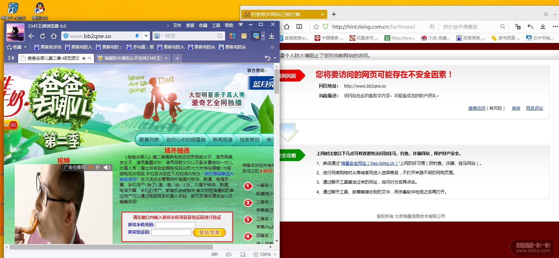
Task: Open the colorful apps grid icon
Action: (232, 36)
